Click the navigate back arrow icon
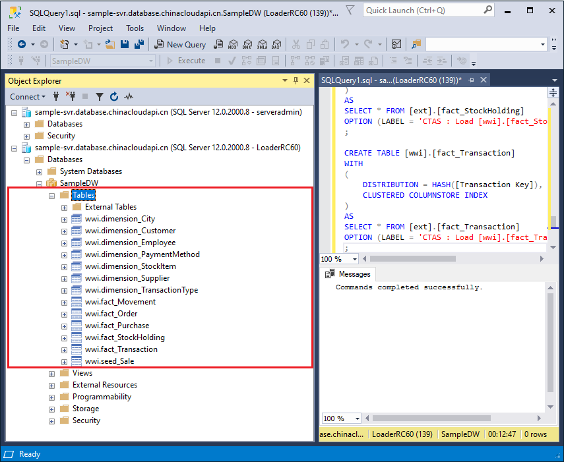The width and height of the screenshot is (564, 462). [22, 44]
